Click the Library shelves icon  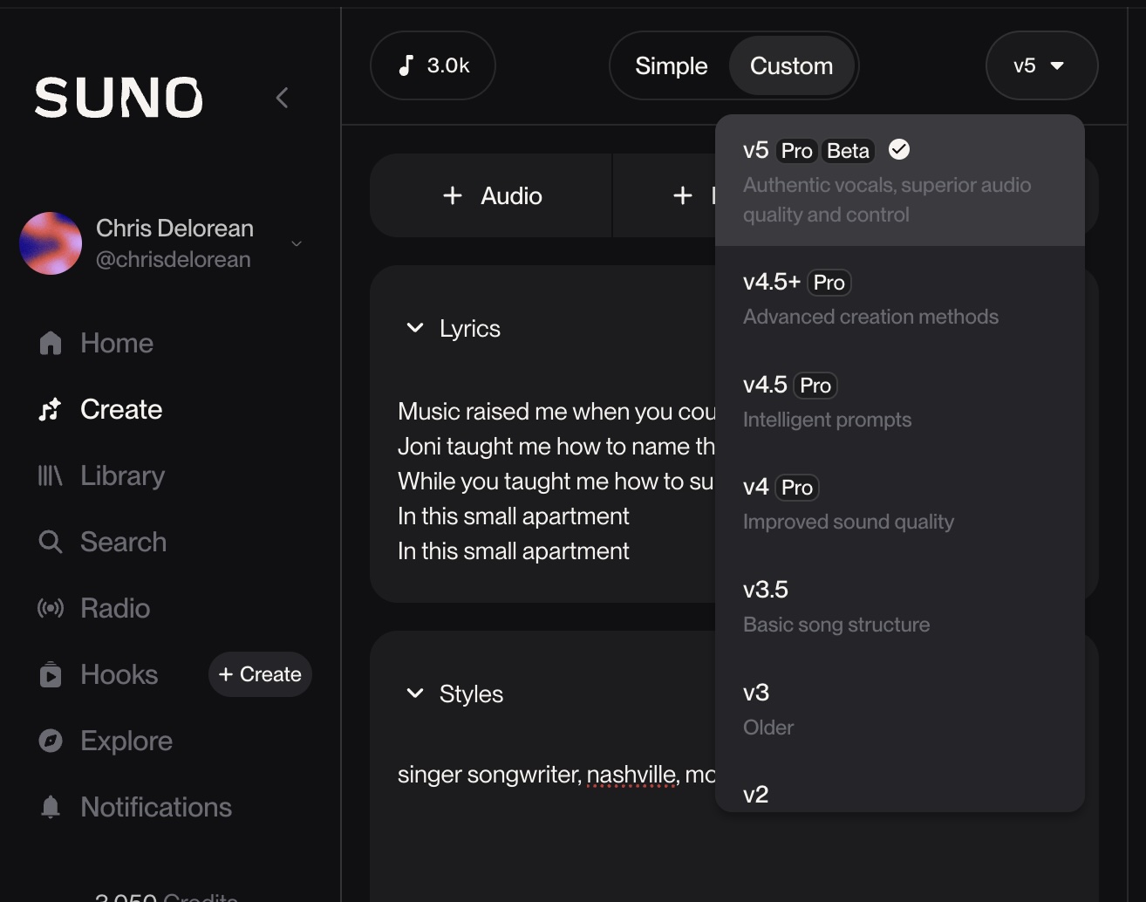51,475
